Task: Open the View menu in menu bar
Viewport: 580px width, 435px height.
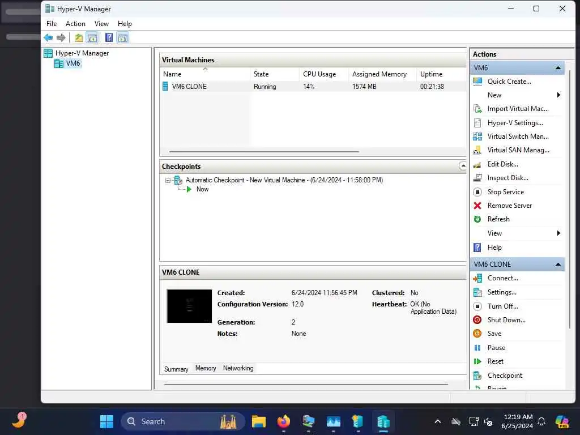Action: click(101, 24)
